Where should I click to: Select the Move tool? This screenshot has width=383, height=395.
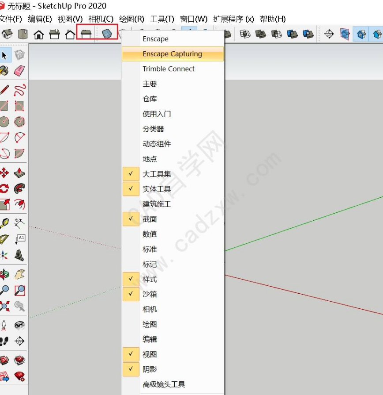pyautogui.click(x=4, y=173)
